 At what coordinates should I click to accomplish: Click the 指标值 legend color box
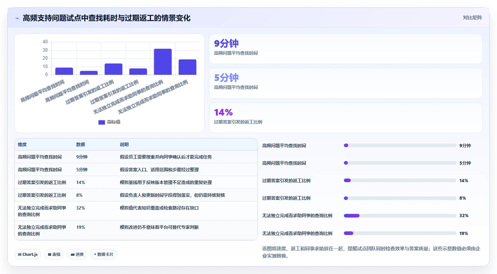(102, 122)
